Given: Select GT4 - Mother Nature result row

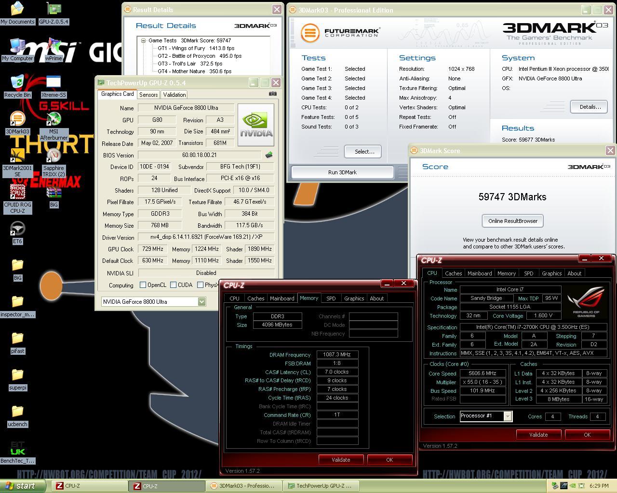Looking at the screenshot, I should [x=194, y=71].
